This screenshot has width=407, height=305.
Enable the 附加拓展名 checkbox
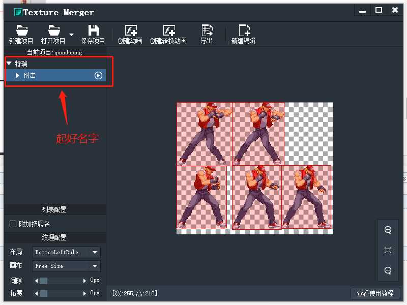[x=13, y=224]
